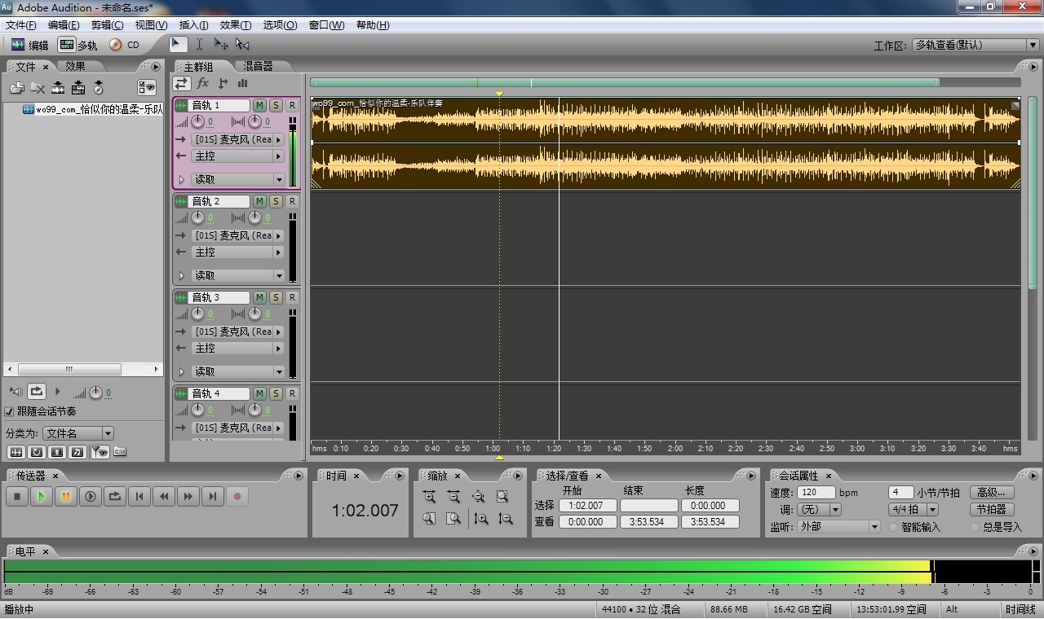Uncheck the 跟随会话节奏 checkbox

[x=8, y=410]
